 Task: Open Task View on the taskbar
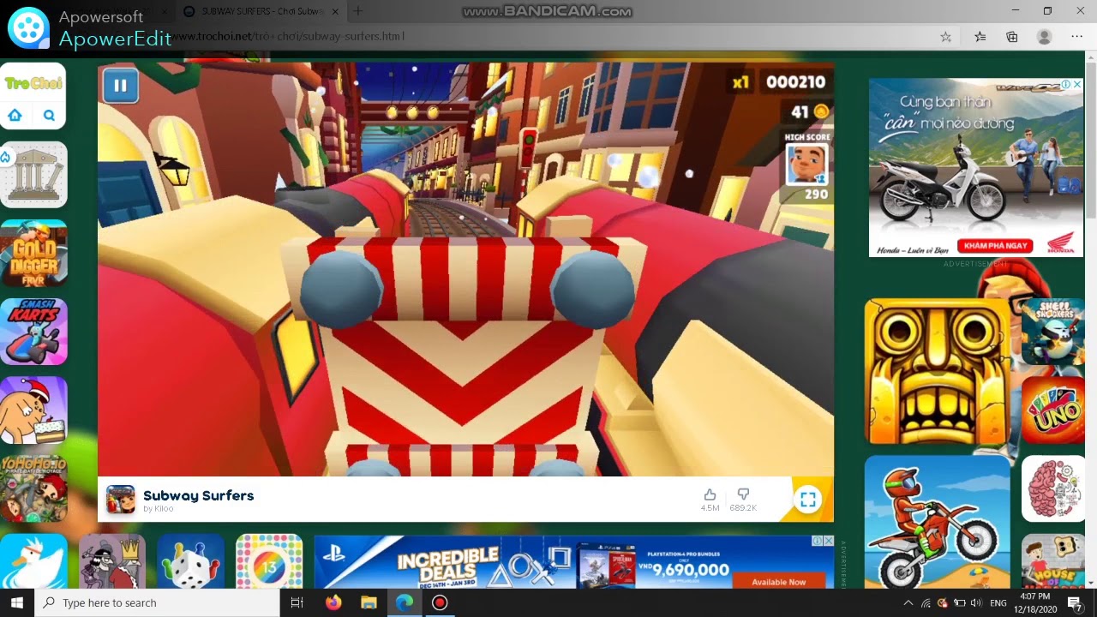pos(297,602)
